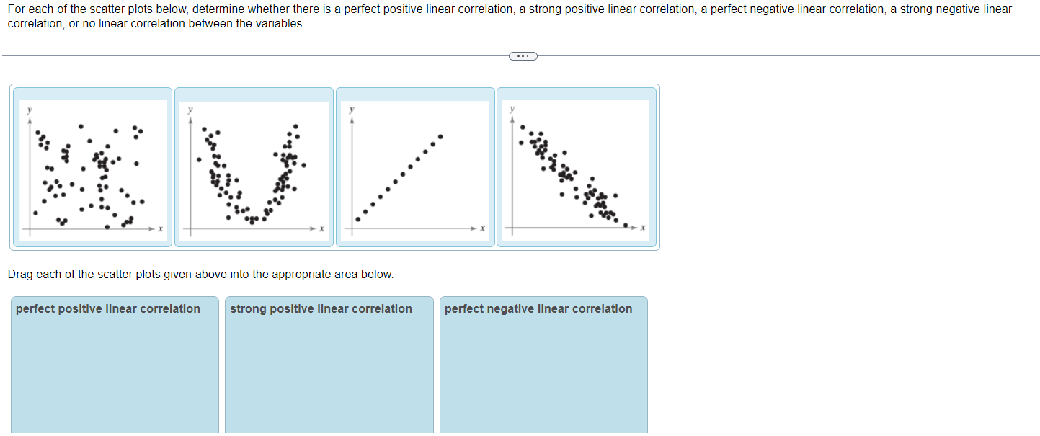Click the x-axis label on fourth plot

tap(641, 229)
